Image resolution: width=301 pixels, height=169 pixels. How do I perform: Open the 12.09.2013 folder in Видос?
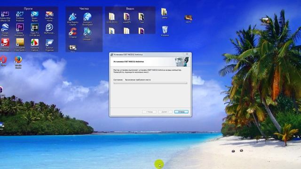tap(112, 18)
